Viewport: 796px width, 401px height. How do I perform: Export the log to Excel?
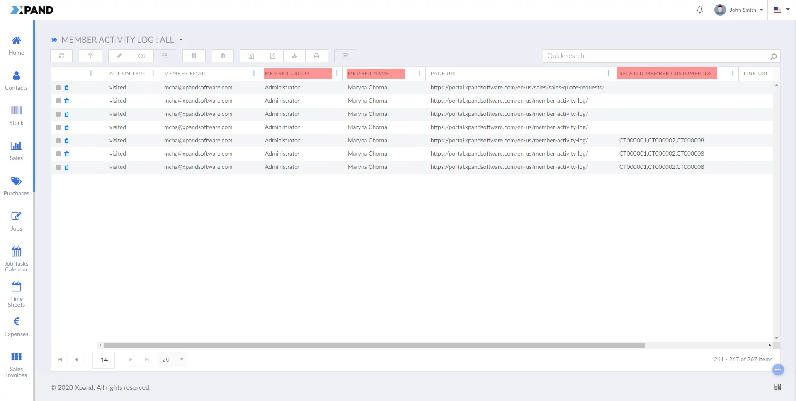251,56
